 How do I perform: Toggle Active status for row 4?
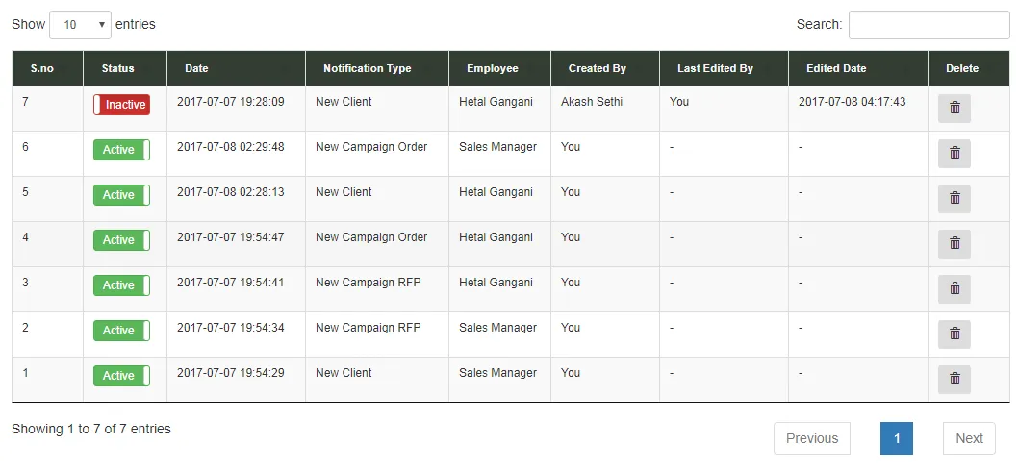[121, 240]
